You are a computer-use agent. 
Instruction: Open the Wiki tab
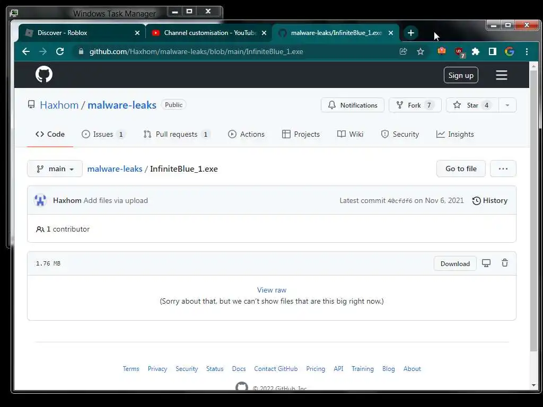pos(350,134)
